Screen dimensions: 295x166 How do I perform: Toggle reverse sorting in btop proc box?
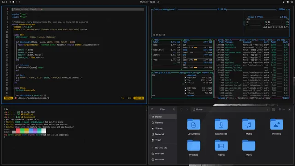pyautogui.click(x=261, y=40)
